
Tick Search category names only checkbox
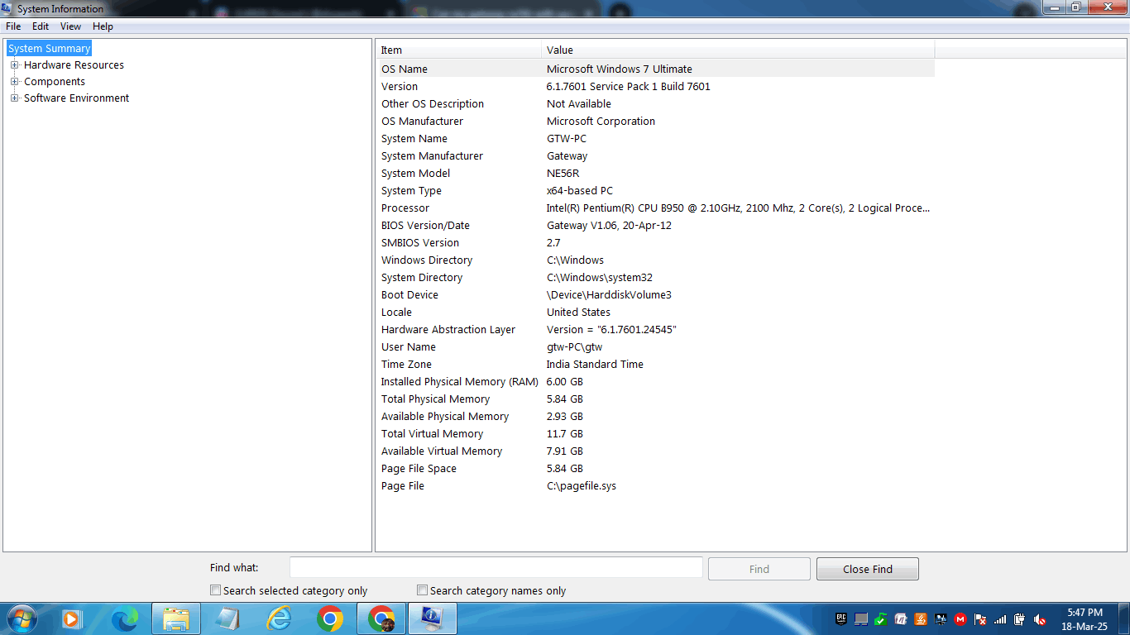[423, 590]
